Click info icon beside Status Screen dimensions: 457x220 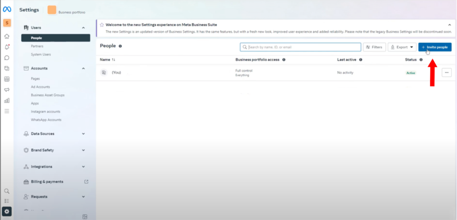(421, 60)
